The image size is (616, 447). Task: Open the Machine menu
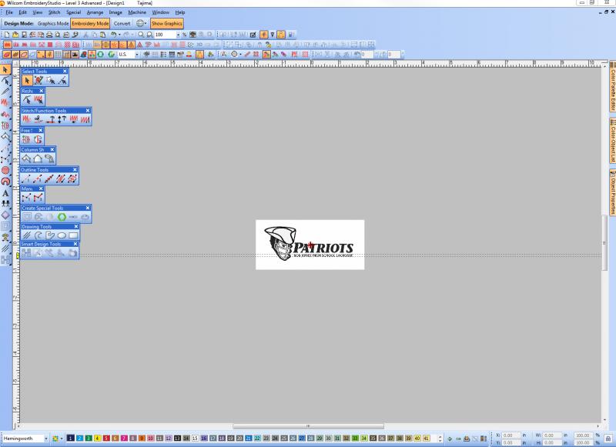pos(137,12)
